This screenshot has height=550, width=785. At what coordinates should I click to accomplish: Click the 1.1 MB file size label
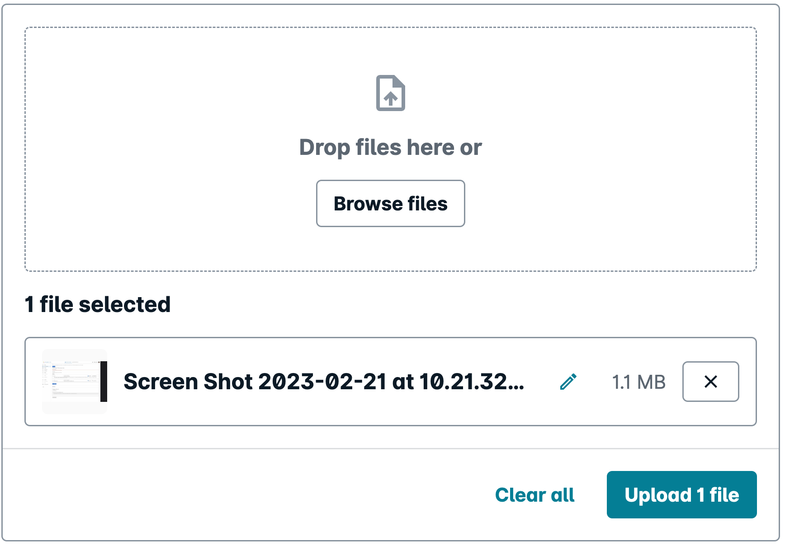point(638,382)
